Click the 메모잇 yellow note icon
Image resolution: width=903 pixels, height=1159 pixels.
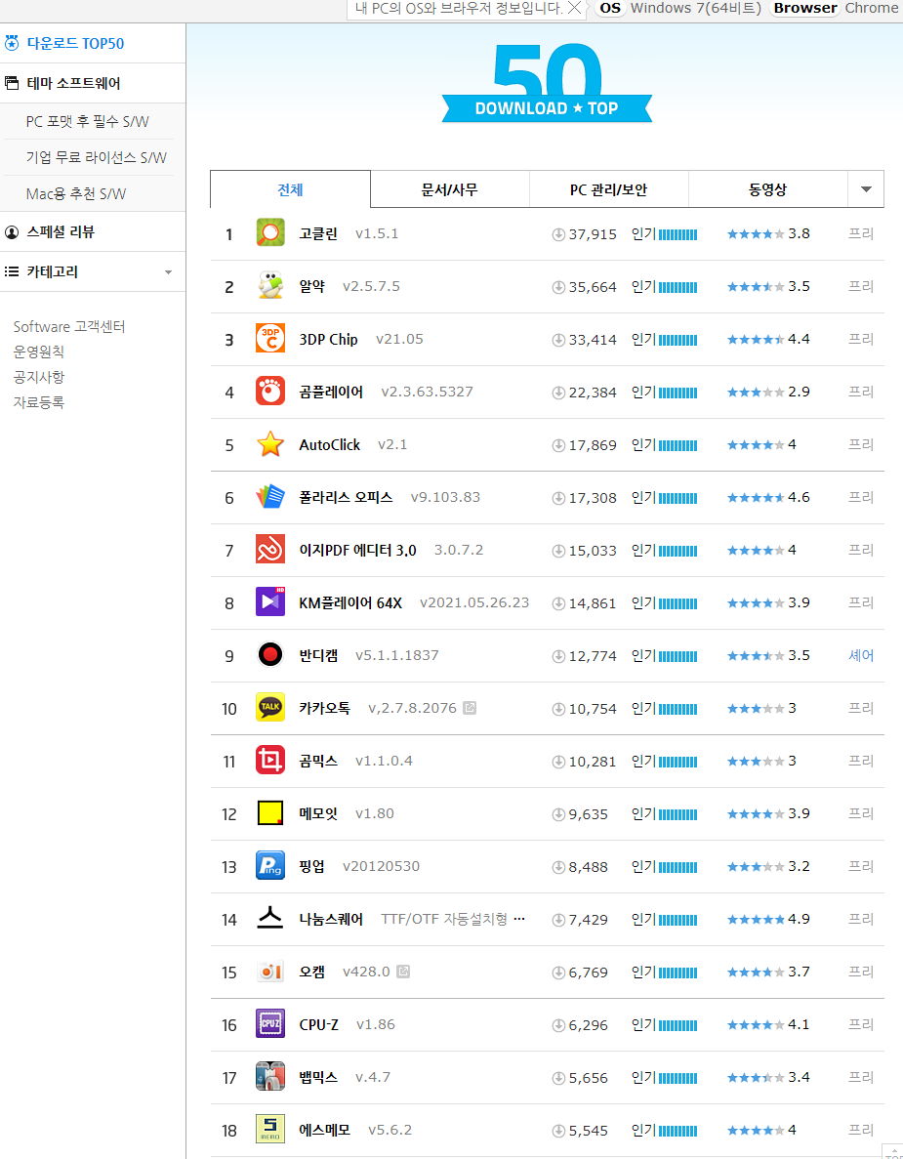click(x=270, y=813)
